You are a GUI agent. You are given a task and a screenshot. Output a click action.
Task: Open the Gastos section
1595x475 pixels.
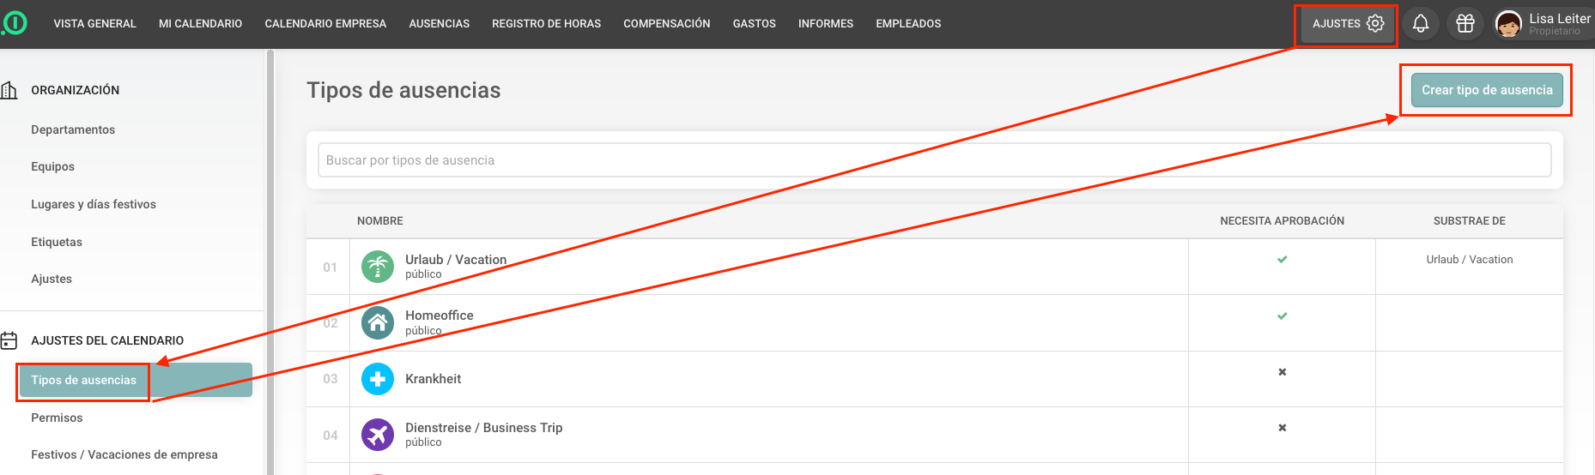[754, 23]
